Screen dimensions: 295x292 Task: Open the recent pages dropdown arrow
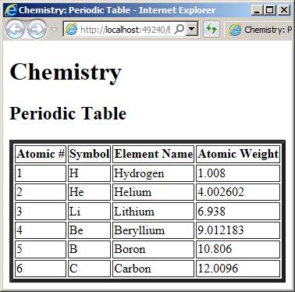pyautogui.click(x=54, y=30)
